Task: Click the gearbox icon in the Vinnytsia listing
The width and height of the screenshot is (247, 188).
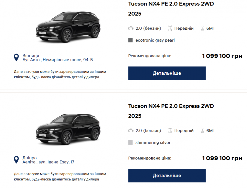Action: 202,28
